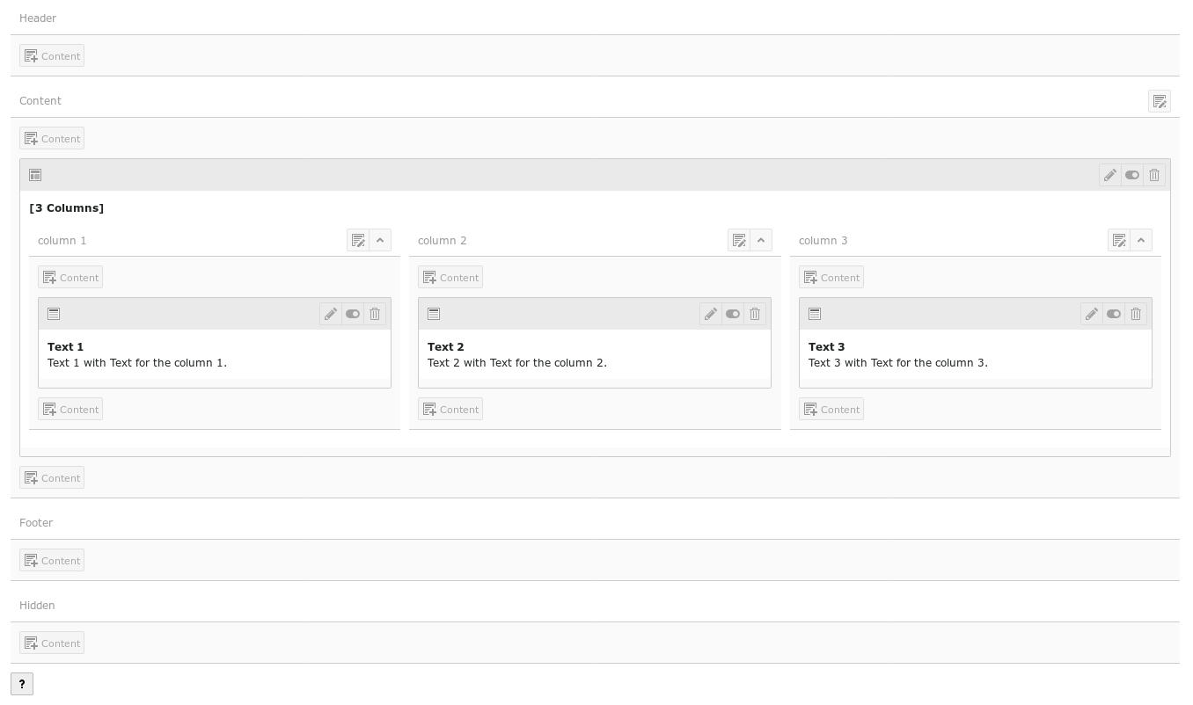Click the 3 Columns grid container icon

(35, 175)
